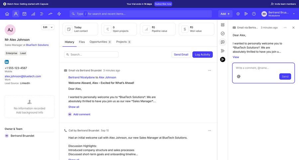Image resolution: width=299 pixels, height=160 pixels.
Task: Click the Alex Johnson LinkedIn icon
Action: (7, 62)
